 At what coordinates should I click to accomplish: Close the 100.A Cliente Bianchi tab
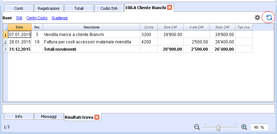170,8
